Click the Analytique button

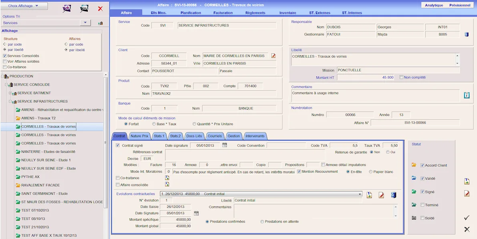[434, 6]
